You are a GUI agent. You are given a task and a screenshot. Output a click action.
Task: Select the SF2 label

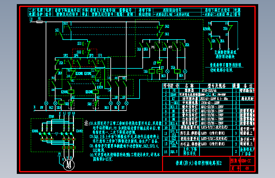point(66,55)
